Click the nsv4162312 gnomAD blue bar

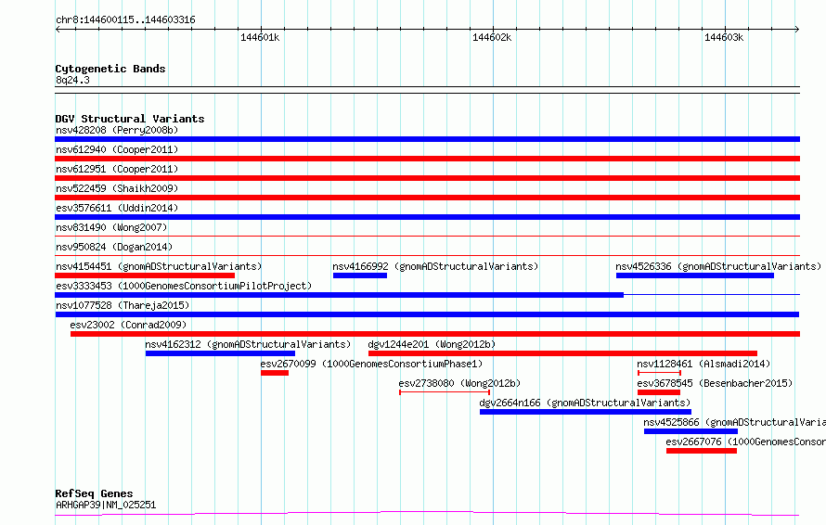click(220, 353)
